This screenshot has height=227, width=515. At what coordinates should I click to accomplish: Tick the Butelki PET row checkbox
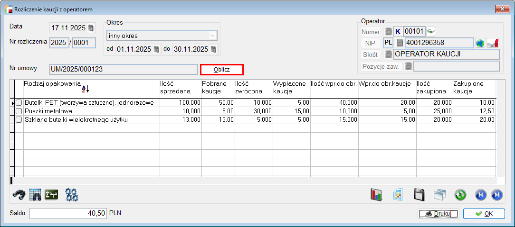pos(19,103)
